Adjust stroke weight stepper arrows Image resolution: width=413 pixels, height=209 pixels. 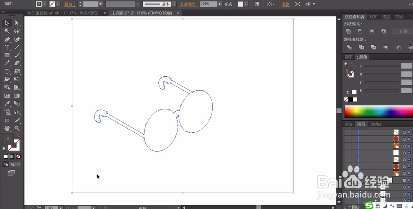point(81,4)
